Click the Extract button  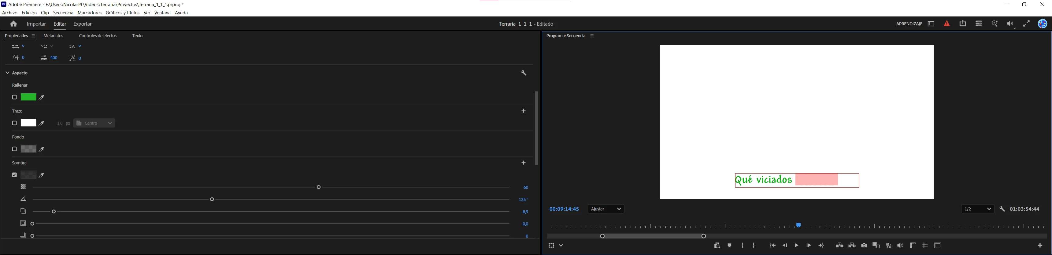[x=852, y=246]
